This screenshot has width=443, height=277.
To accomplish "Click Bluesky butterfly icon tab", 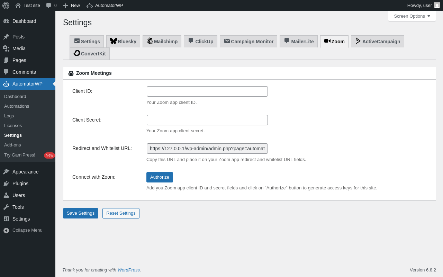I will click(114, 41).
